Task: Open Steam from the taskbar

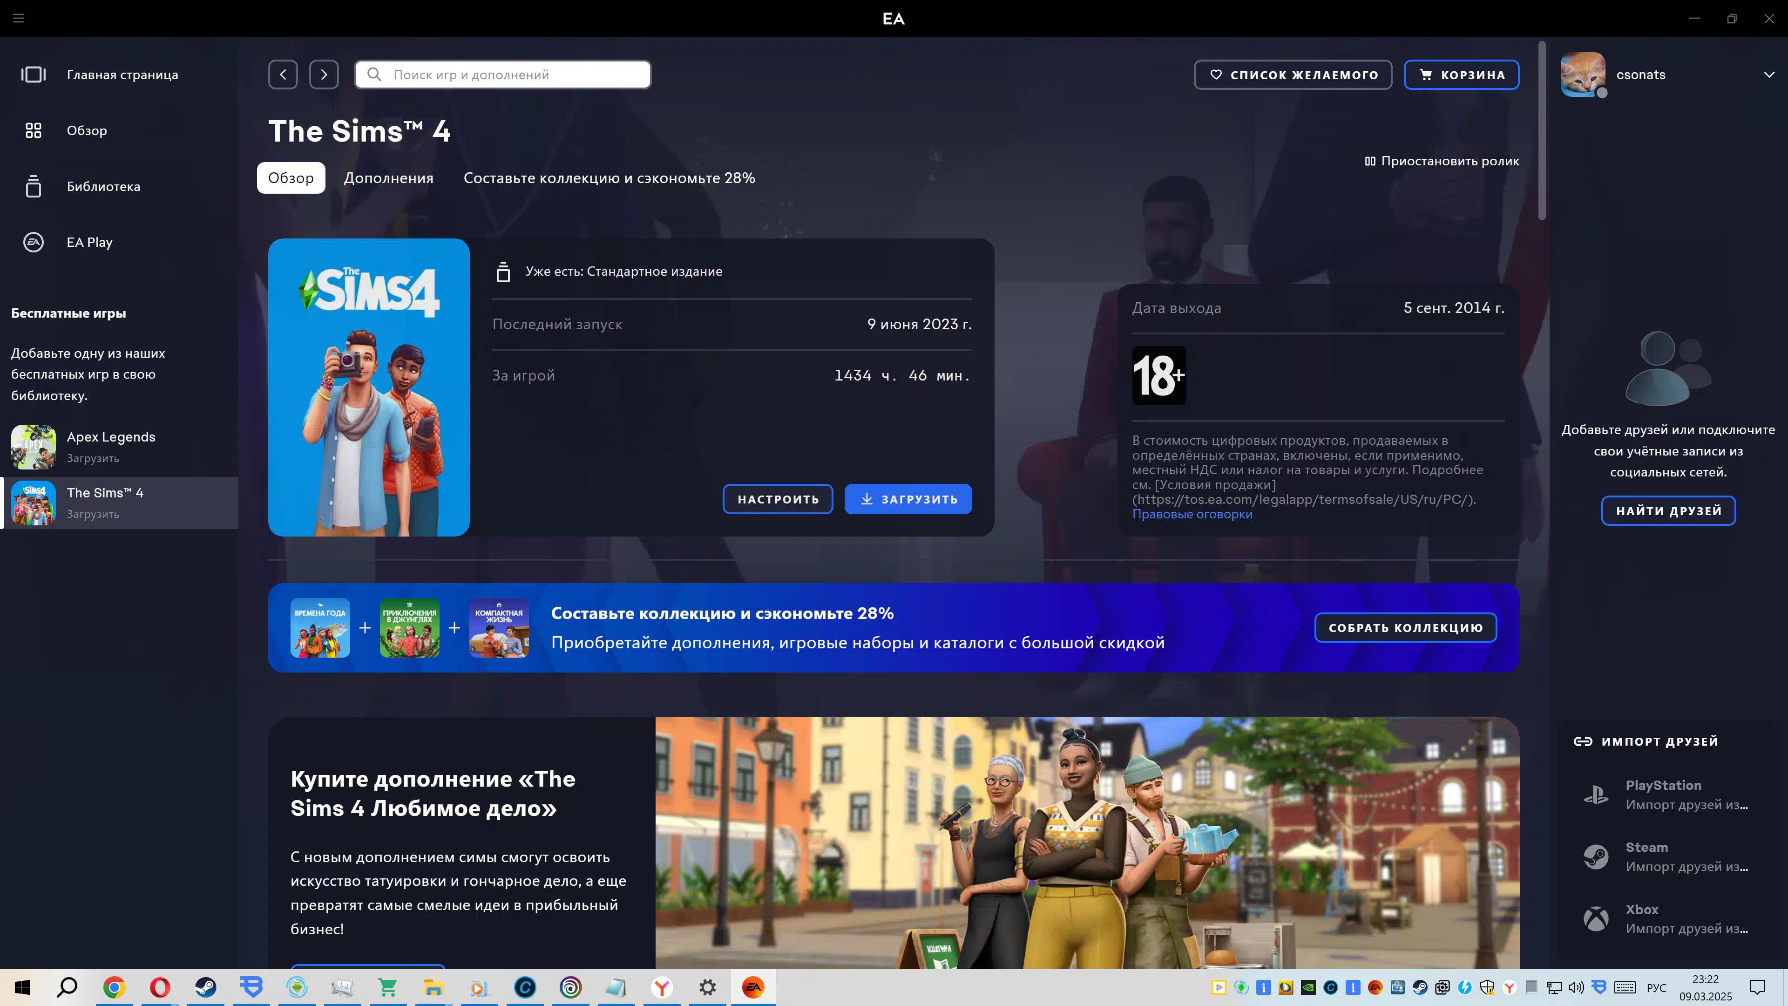Action: tap(205, 987)
